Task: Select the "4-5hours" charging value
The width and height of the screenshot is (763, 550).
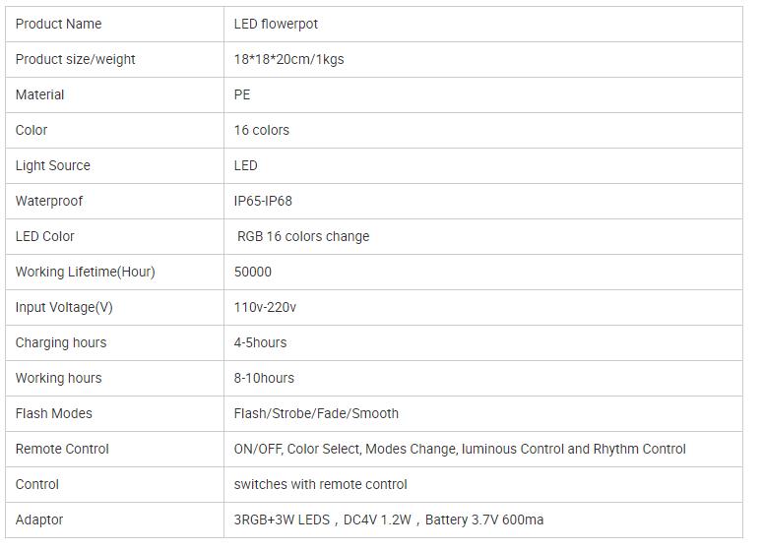Action: click(x=260, y=342)
